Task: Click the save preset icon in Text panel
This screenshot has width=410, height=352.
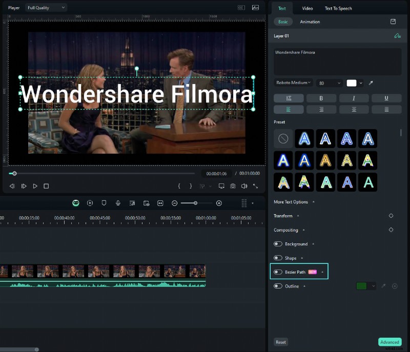Action: (393, 22)
